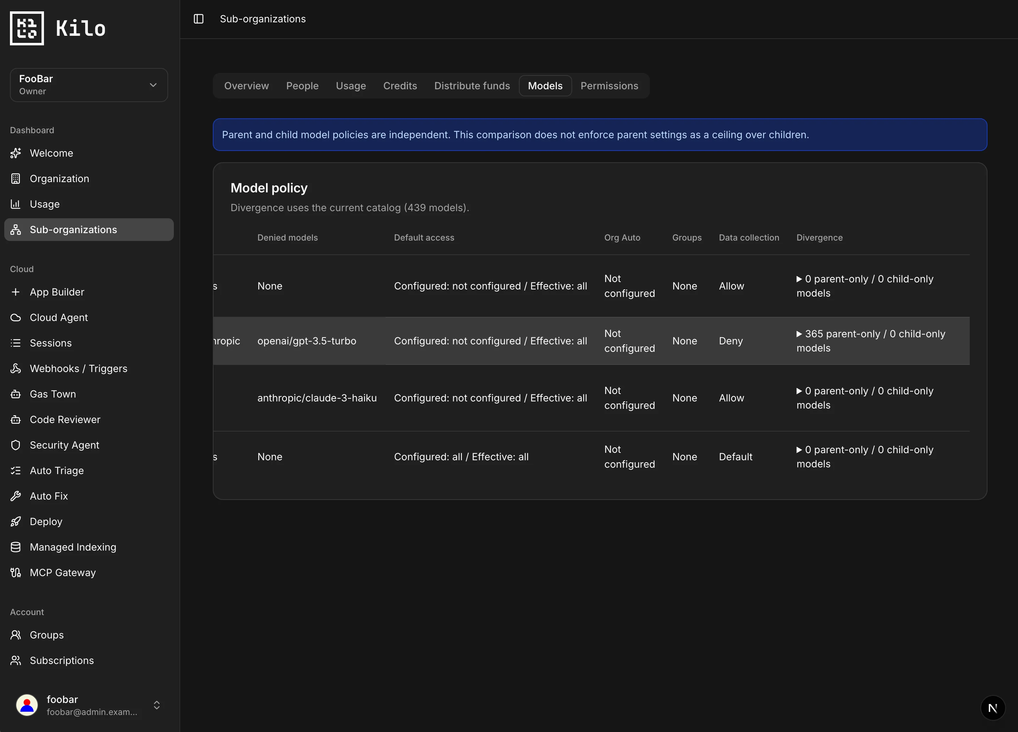Open the Welcome sparkle icon
This screenshot has height=732, width=1018.
click(16, 153)
